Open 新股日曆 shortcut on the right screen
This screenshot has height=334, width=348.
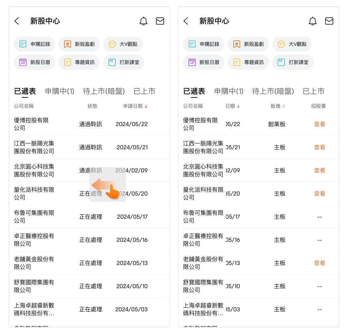pyautogui.click(x=203, y=62)
